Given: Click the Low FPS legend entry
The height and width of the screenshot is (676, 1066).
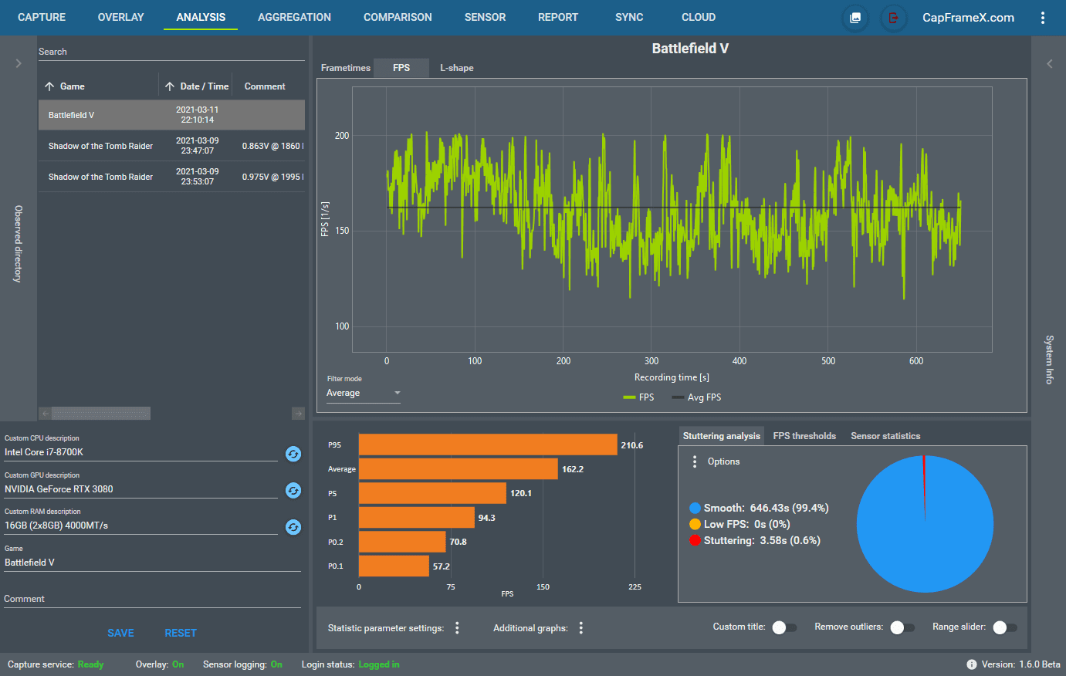Looking at the screenshot, I should coord(739,524).
